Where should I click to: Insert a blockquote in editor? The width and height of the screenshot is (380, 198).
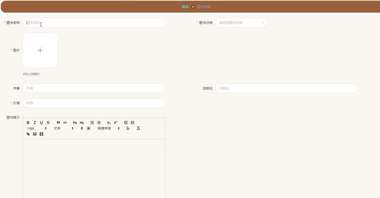pos(58,123)
